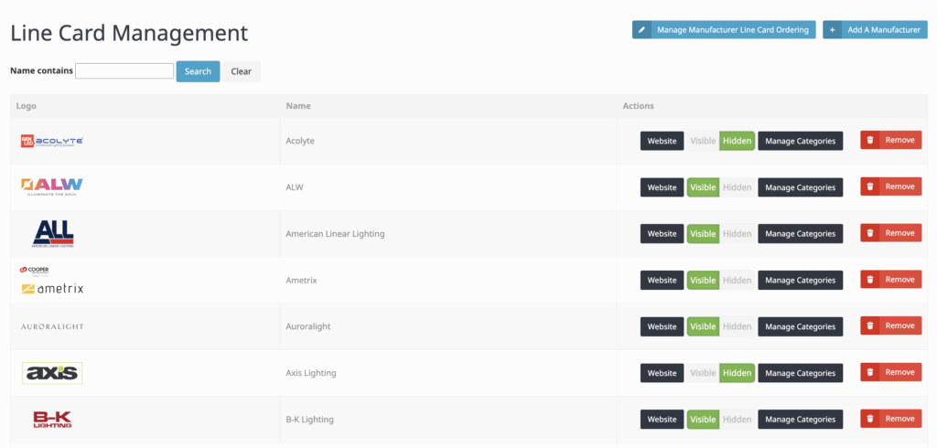
Task: Focus the Name contains text field
Action: pos(124,71)
